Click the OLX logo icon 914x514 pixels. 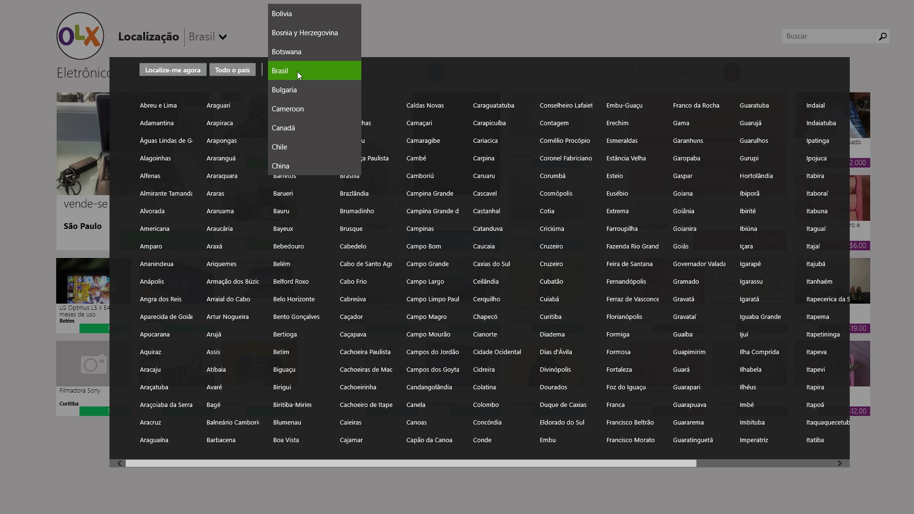(80, 36)
